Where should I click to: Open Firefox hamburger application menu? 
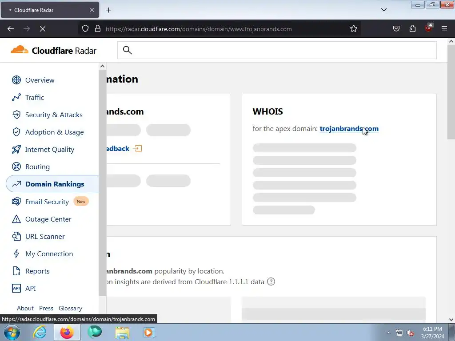pos(444,29)
